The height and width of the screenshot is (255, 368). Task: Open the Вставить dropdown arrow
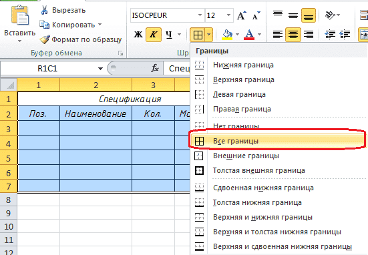click(19, 41)
